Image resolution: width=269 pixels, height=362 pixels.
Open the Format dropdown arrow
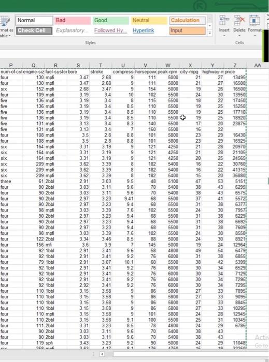254,36
